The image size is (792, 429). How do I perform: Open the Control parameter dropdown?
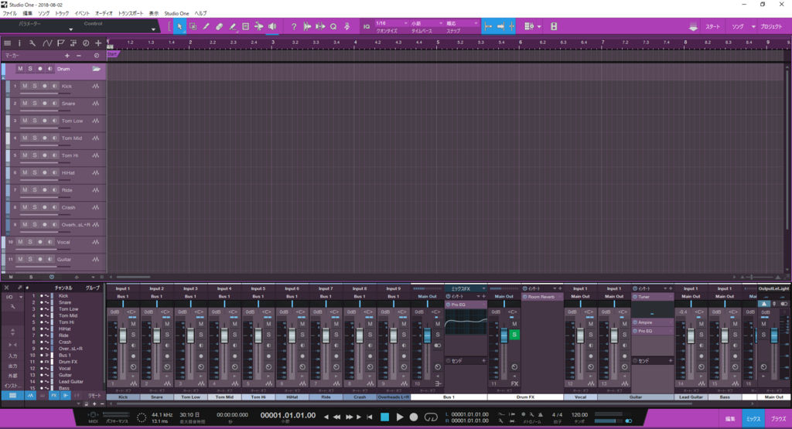coord(118,27)
